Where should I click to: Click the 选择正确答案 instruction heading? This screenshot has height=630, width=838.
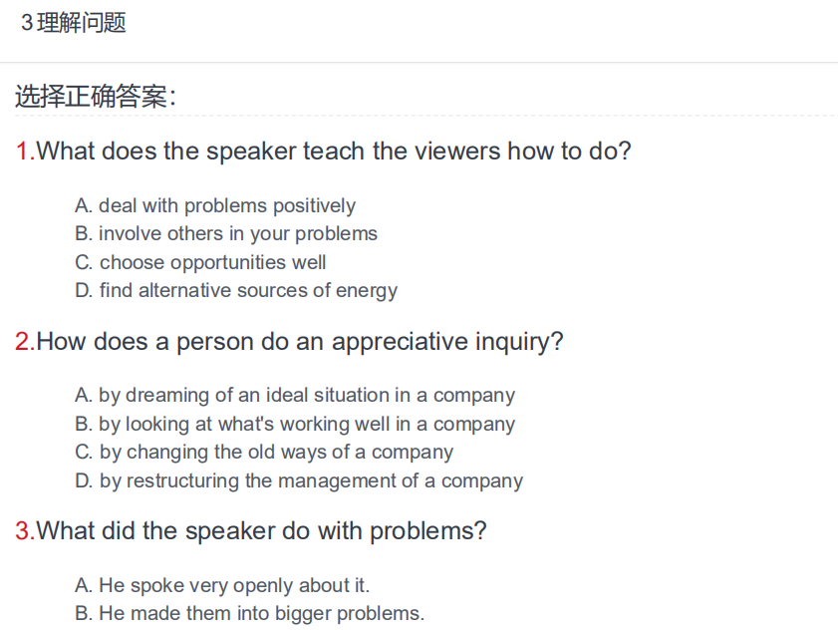tap(95, 97)
